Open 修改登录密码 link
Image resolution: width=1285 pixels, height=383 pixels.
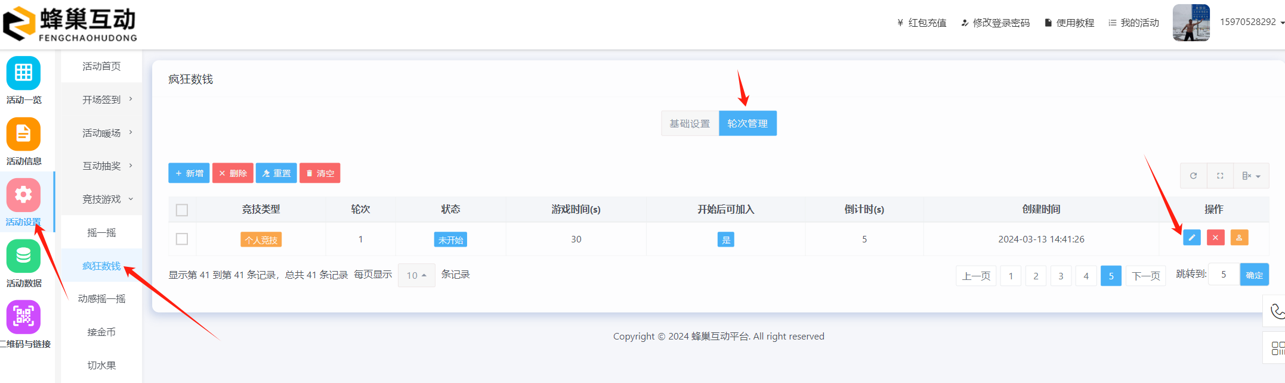[x=995, y=23]
